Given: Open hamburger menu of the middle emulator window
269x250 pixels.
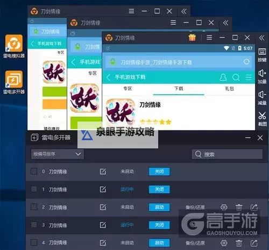Looking at the screenshot, I should click(173, 23).
